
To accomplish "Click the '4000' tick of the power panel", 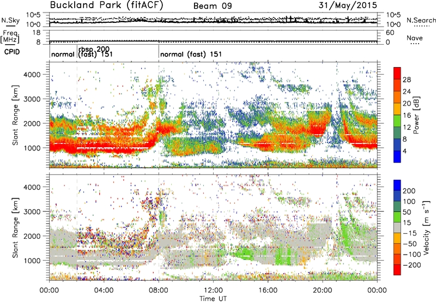I will tap(32, 75).
